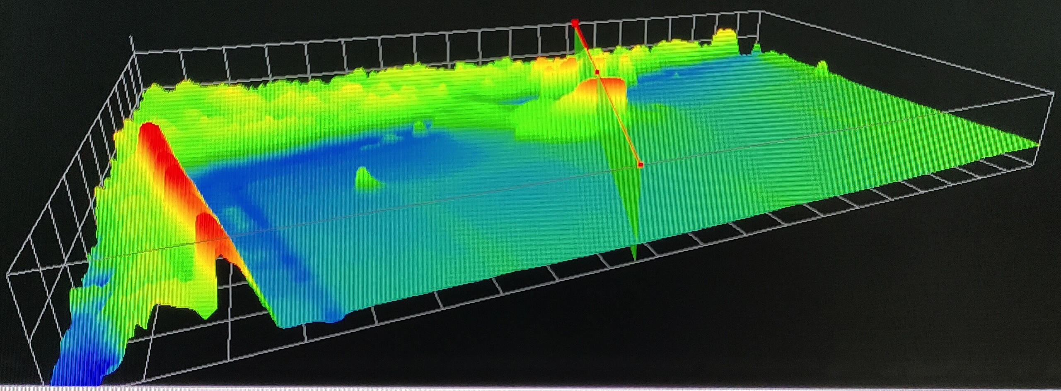1061x391 pixels.
Task: Click the lower red endpoint of the profile line
Action: (640, 165)
